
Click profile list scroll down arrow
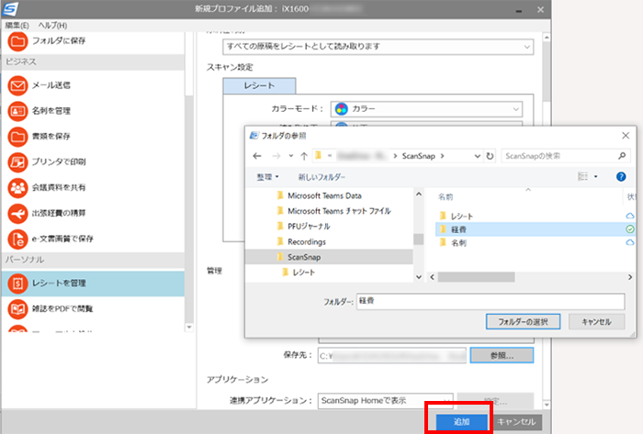click(189, 328)
